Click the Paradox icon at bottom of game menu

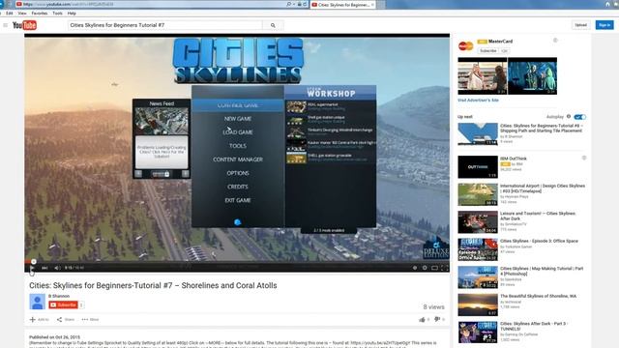coord(238,222)
